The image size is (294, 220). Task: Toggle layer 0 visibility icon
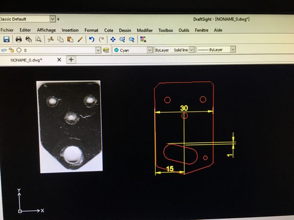tap(4, 50)
